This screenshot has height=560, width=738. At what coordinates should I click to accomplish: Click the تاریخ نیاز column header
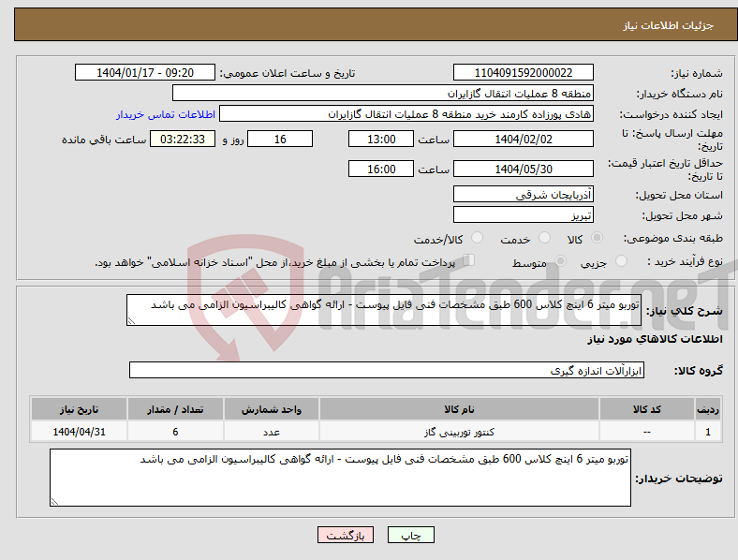tap(79, 409)
